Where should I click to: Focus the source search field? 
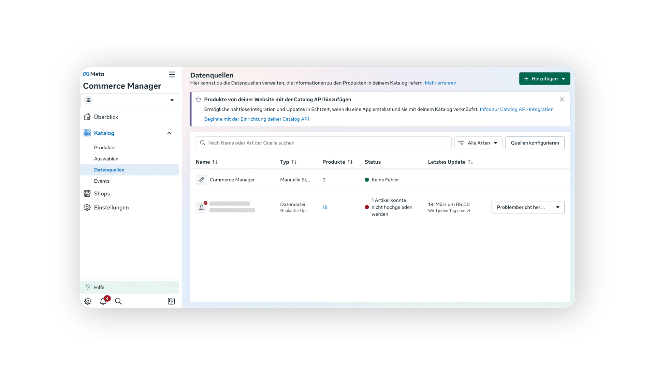[x=324, y=143]
